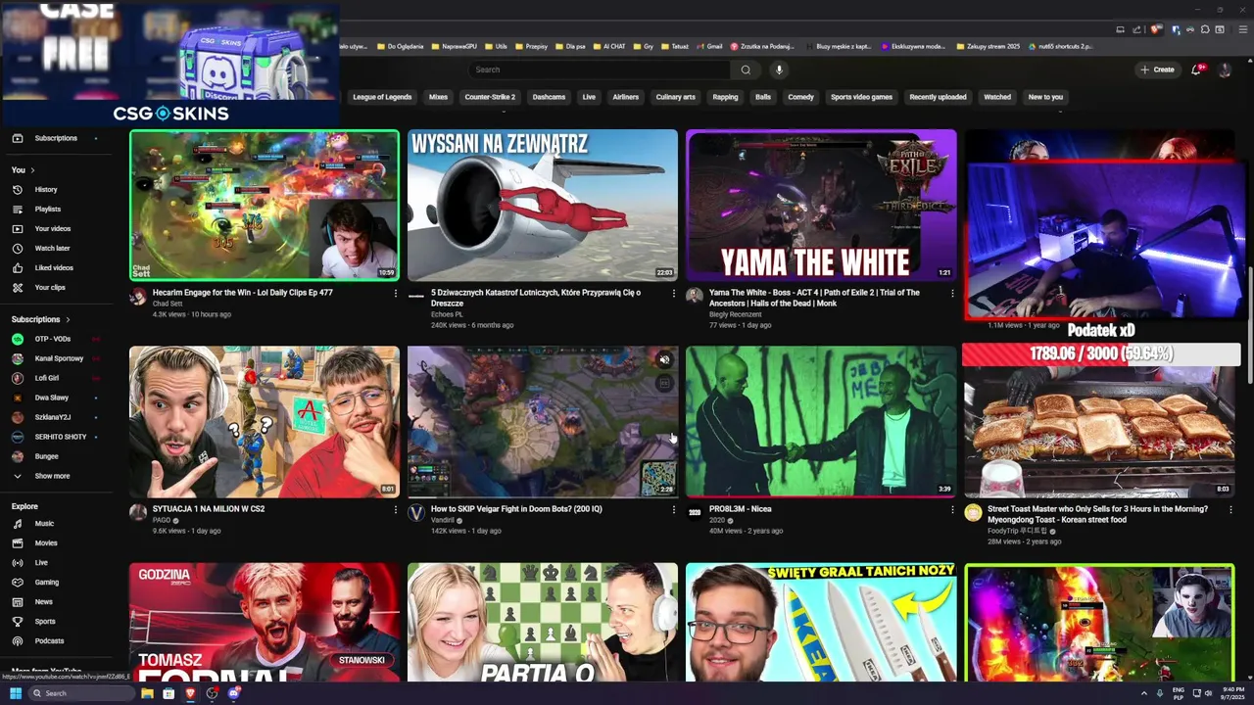The image size is (1254, 705).
Task: Open the Kanał Sportowy channel
Action: (x=59, y=358)
